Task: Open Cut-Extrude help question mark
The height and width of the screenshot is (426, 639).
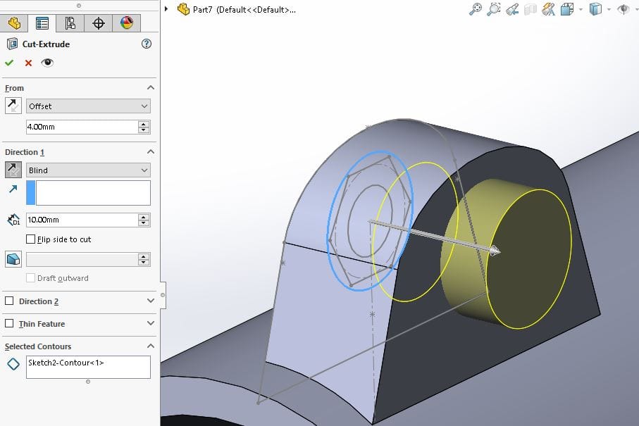Action: pyautogui.click(x=147, y=44)
